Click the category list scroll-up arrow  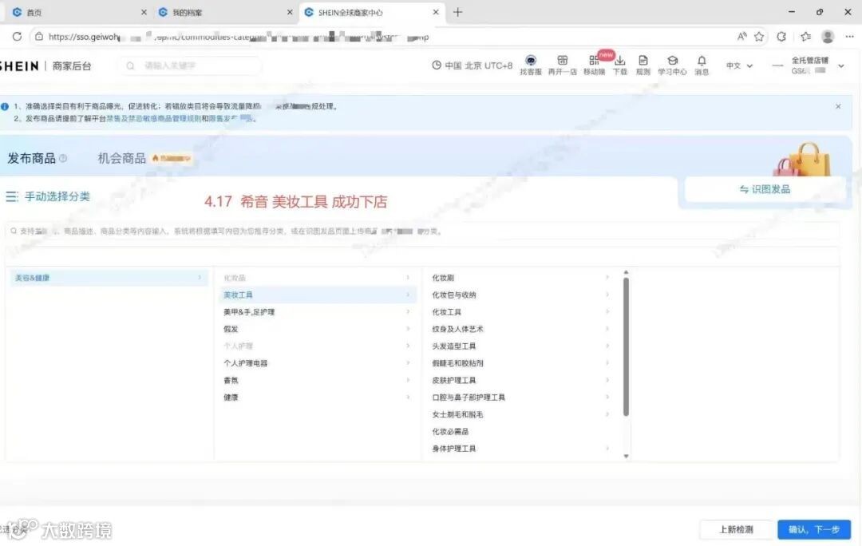[626, 273]
